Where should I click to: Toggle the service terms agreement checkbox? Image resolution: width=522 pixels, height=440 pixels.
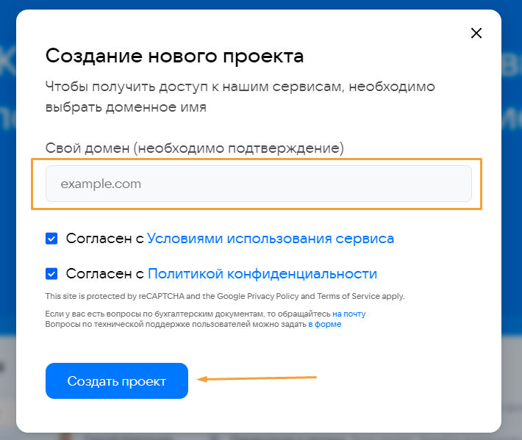tap(51, 239)
